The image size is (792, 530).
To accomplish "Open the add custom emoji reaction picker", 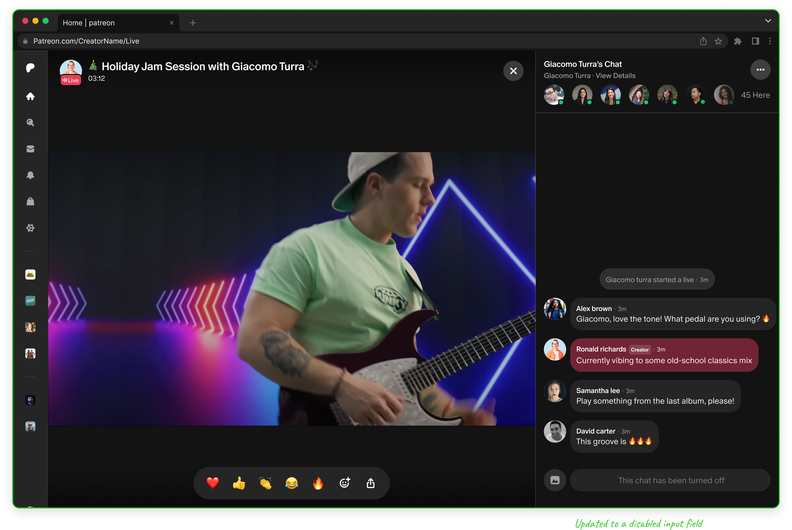I will click(x=345, y=483).
